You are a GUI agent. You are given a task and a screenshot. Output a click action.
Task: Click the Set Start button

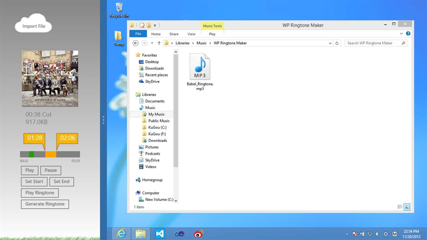34,182
